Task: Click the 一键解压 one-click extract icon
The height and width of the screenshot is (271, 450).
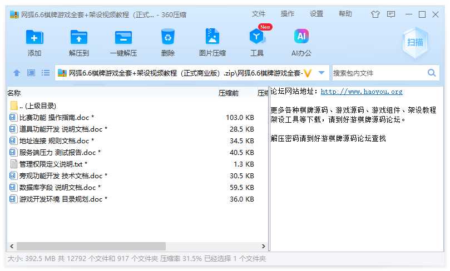Action: click(x=123, y=37)
